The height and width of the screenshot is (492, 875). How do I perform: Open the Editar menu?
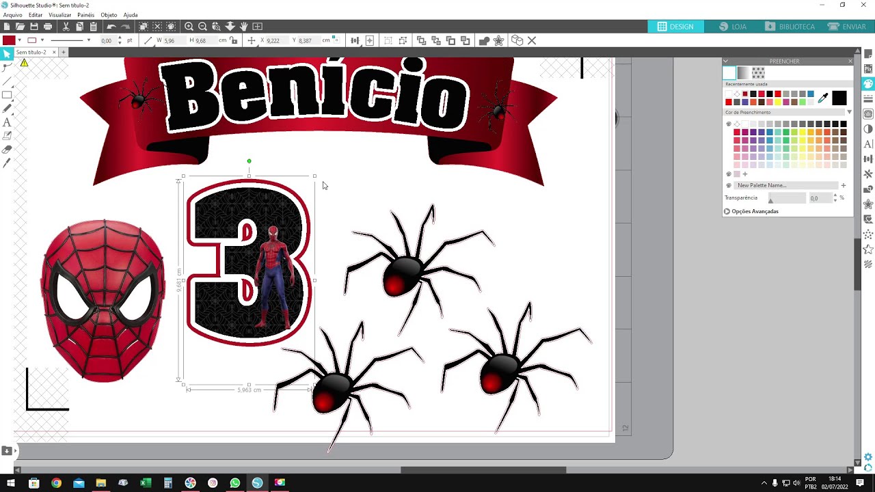click(36, 15)
